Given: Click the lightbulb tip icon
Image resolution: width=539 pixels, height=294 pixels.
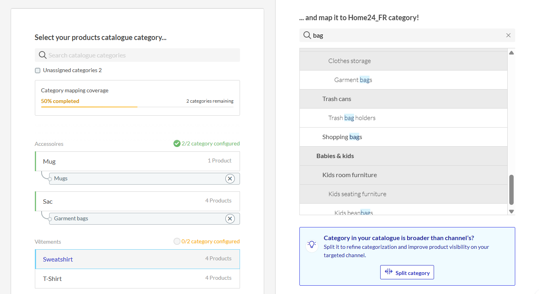Looking at the screenshot, I should tap(312, 244).
